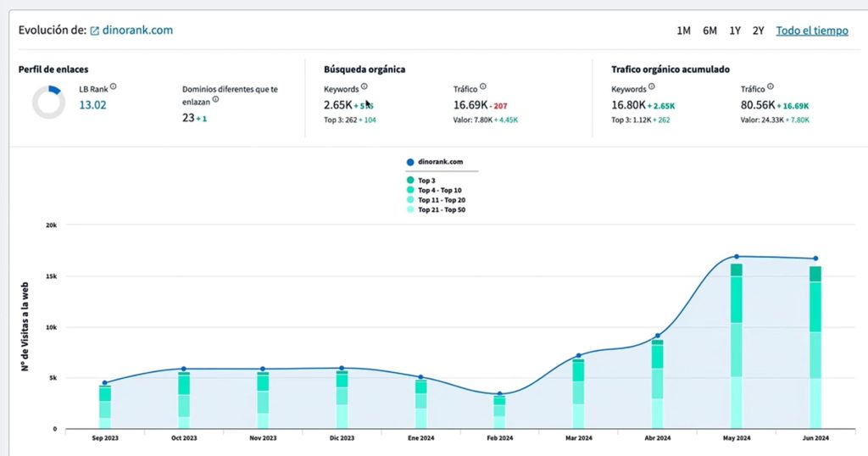Select the 6M time range
This screenshot has height=456, width=868.
coord(709,31)
